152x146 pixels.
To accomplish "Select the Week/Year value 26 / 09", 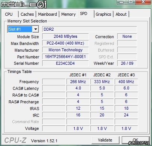I will [127, 63].
